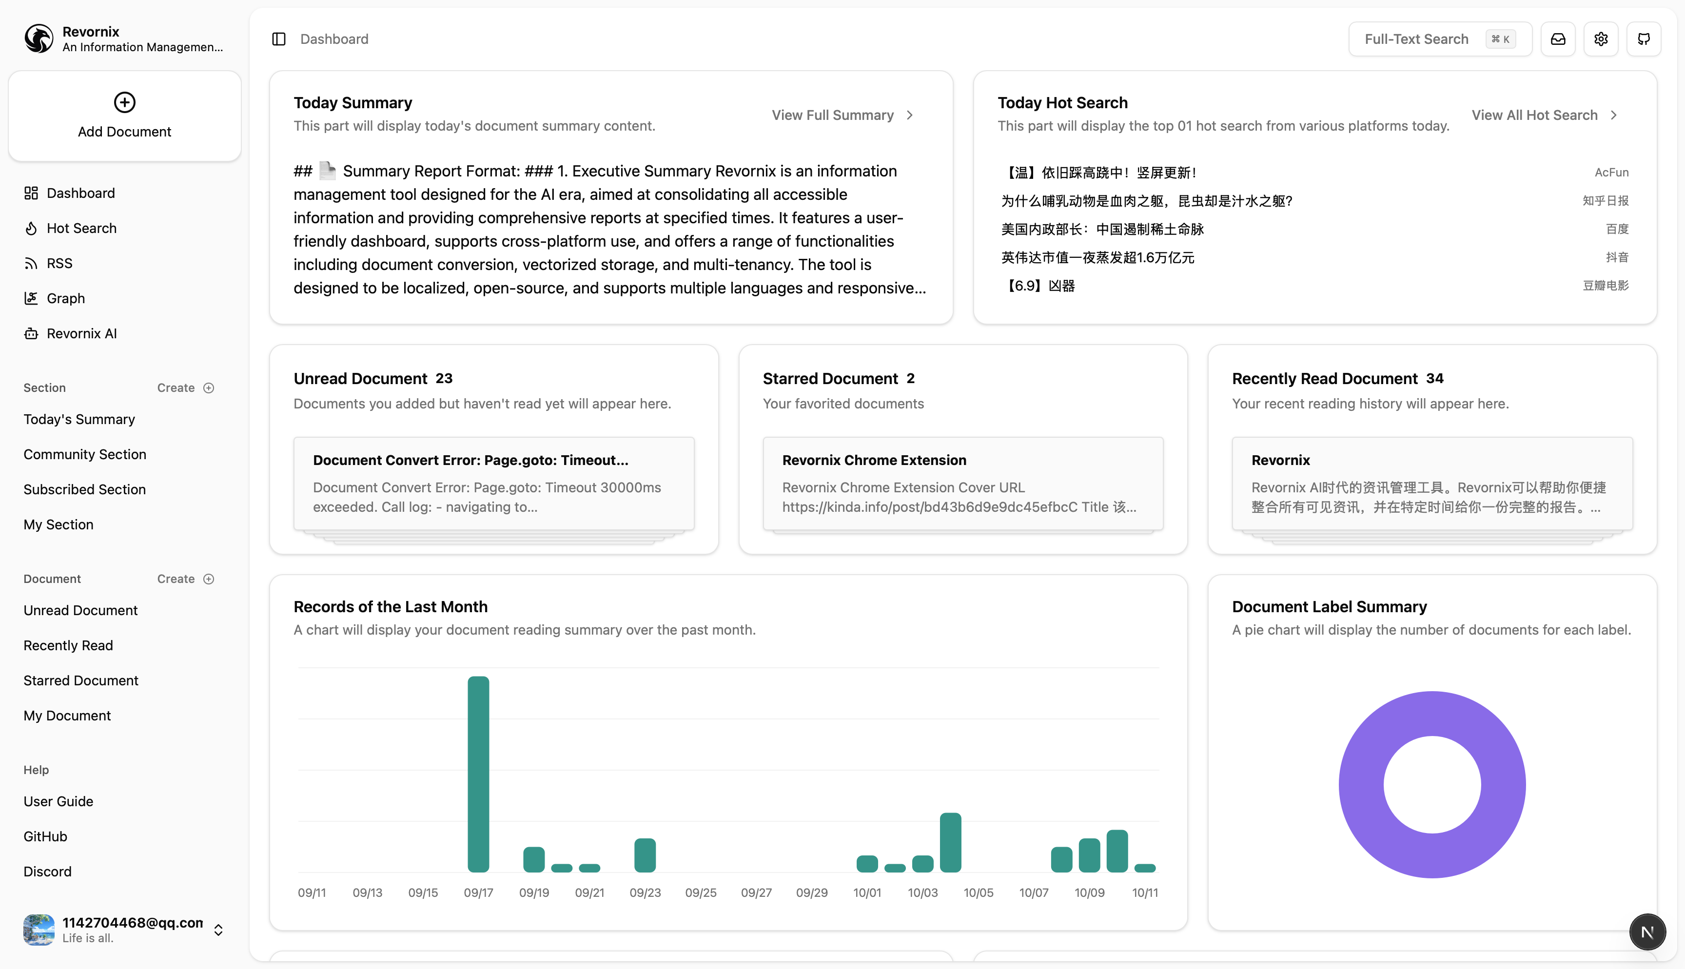
Task: Open settings gear icon in header
Action: tap(1601, 39)
